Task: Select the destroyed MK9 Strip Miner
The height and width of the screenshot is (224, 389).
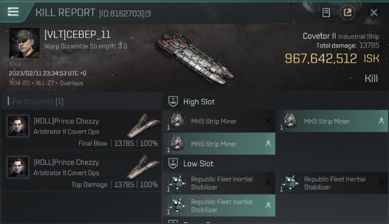Action: click(219, 121)
